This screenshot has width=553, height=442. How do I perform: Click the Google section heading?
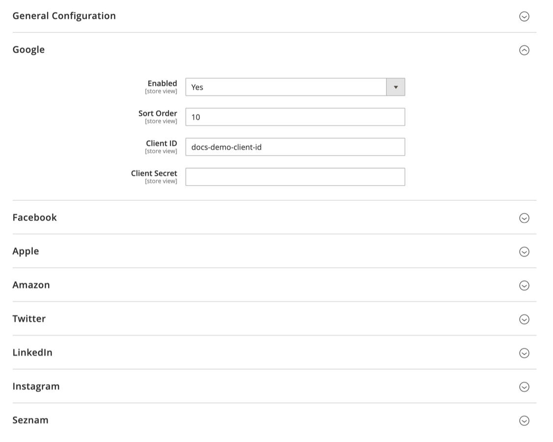[28, 50]
